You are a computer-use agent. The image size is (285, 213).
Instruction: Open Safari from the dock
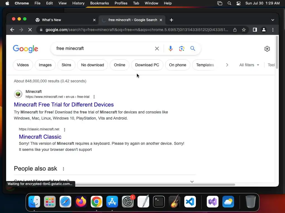[65, 202]
